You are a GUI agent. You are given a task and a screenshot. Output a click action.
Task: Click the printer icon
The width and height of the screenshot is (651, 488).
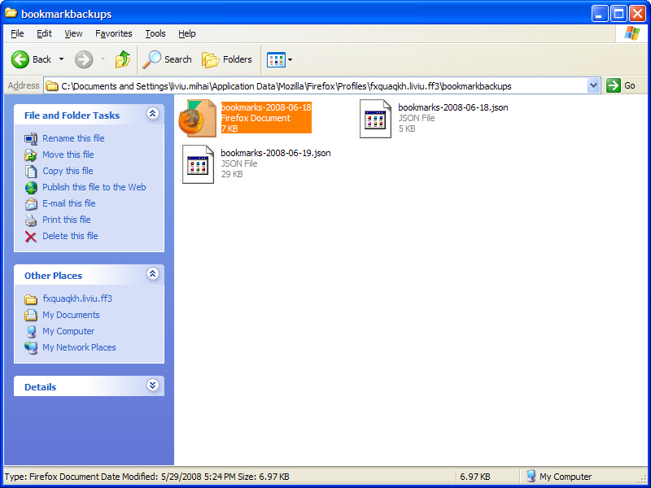(x=31, y=220)
